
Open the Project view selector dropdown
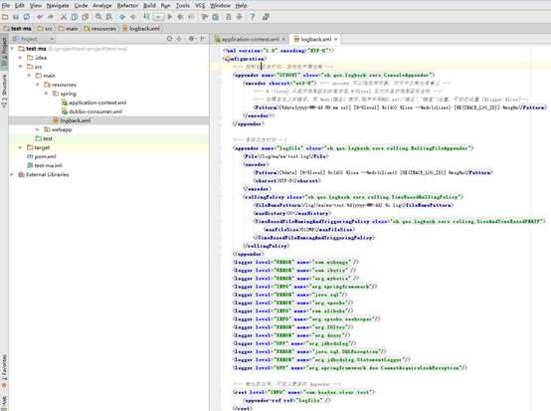[33, 39]
